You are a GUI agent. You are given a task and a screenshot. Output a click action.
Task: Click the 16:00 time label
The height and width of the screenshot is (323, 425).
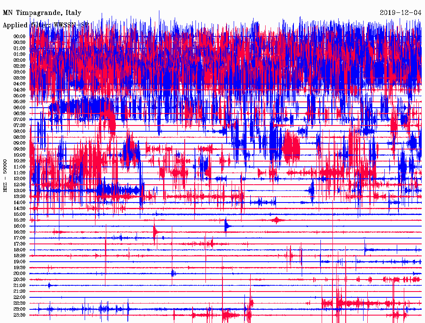pyautogui.click(x=20, y=226)
